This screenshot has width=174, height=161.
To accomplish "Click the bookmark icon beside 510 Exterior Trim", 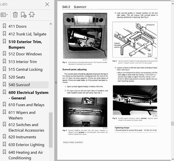I will click(x=4, y=41).
